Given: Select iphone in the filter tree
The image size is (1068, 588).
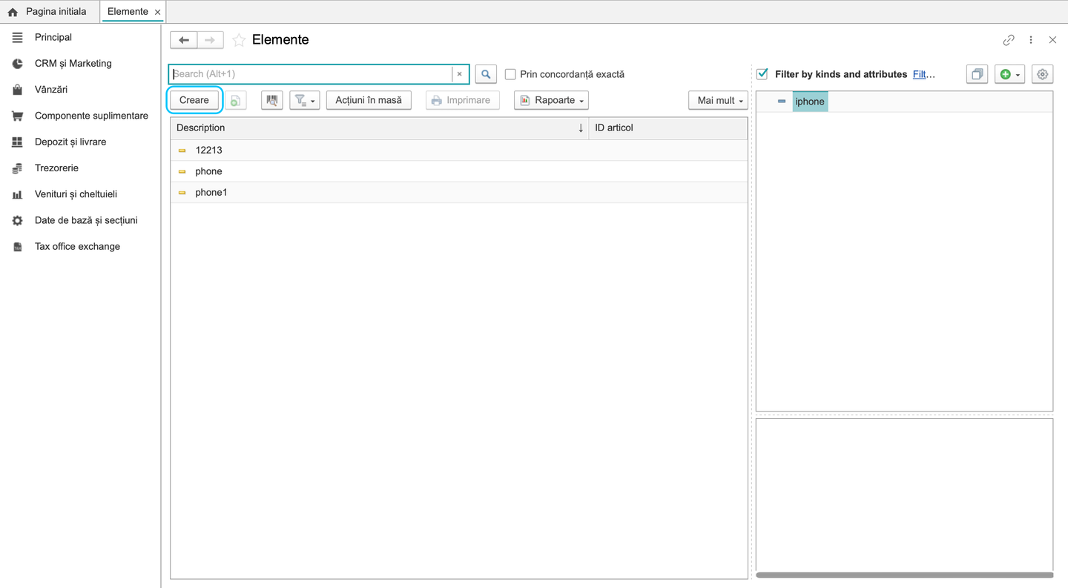Looking at the screenshot, I should (810, 102).
